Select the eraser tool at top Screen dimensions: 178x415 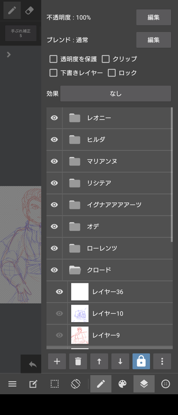29,11
